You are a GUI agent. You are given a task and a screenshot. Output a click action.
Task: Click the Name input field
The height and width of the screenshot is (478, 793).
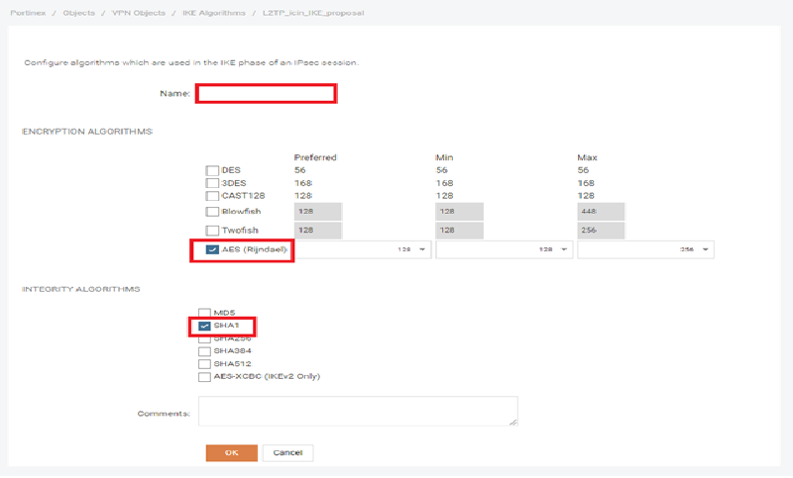pyautogui.click(x=266, y=93)
